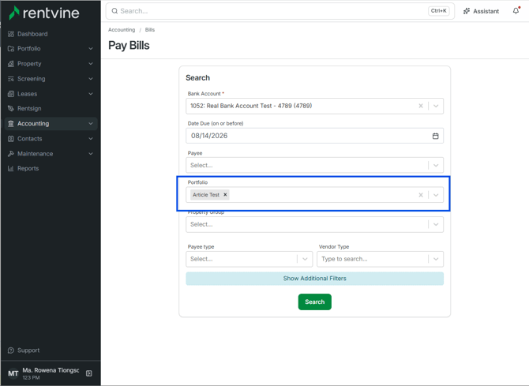Expand the Property sidebar chevron
This screenshot has height=386, width=529.
pyautogui.click(x=91, y=64)
